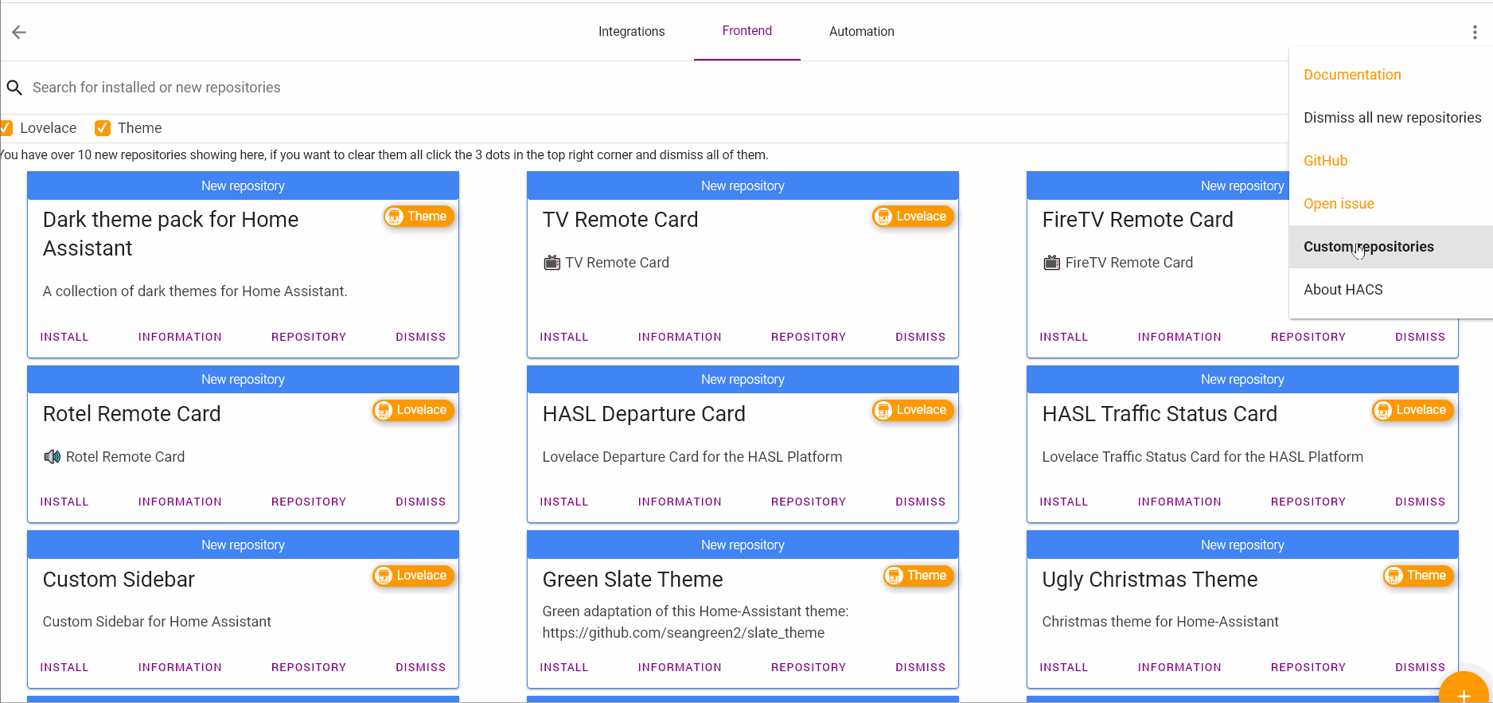
Task: Click the Theme badge on Ugly Christmas Theme
Action: click(x=1418, y=576)
